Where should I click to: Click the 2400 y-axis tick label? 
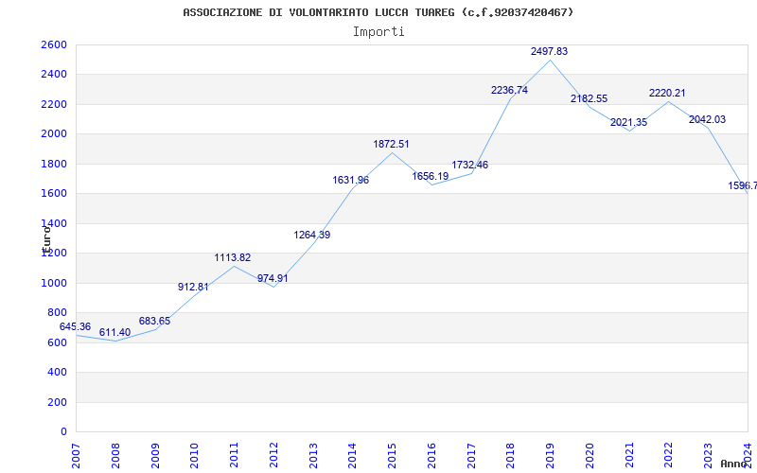pyautogui.click(x=54, y=75)
